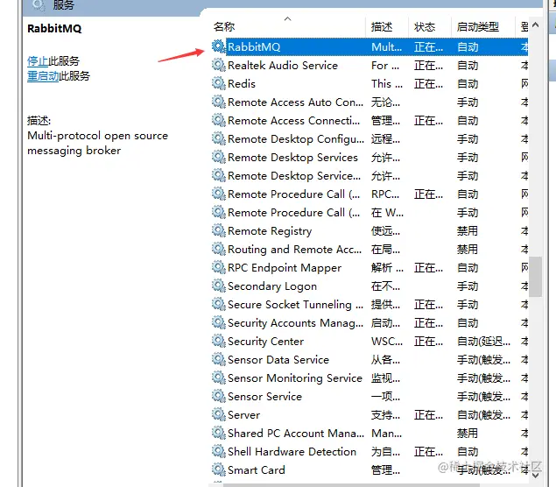Viewport: 556px width, 487px height.
Task: Click the gear icon beside Secondary Logon
Action: (219, 286)
